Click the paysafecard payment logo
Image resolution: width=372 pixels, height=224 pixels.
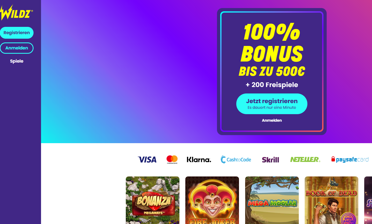350,160
